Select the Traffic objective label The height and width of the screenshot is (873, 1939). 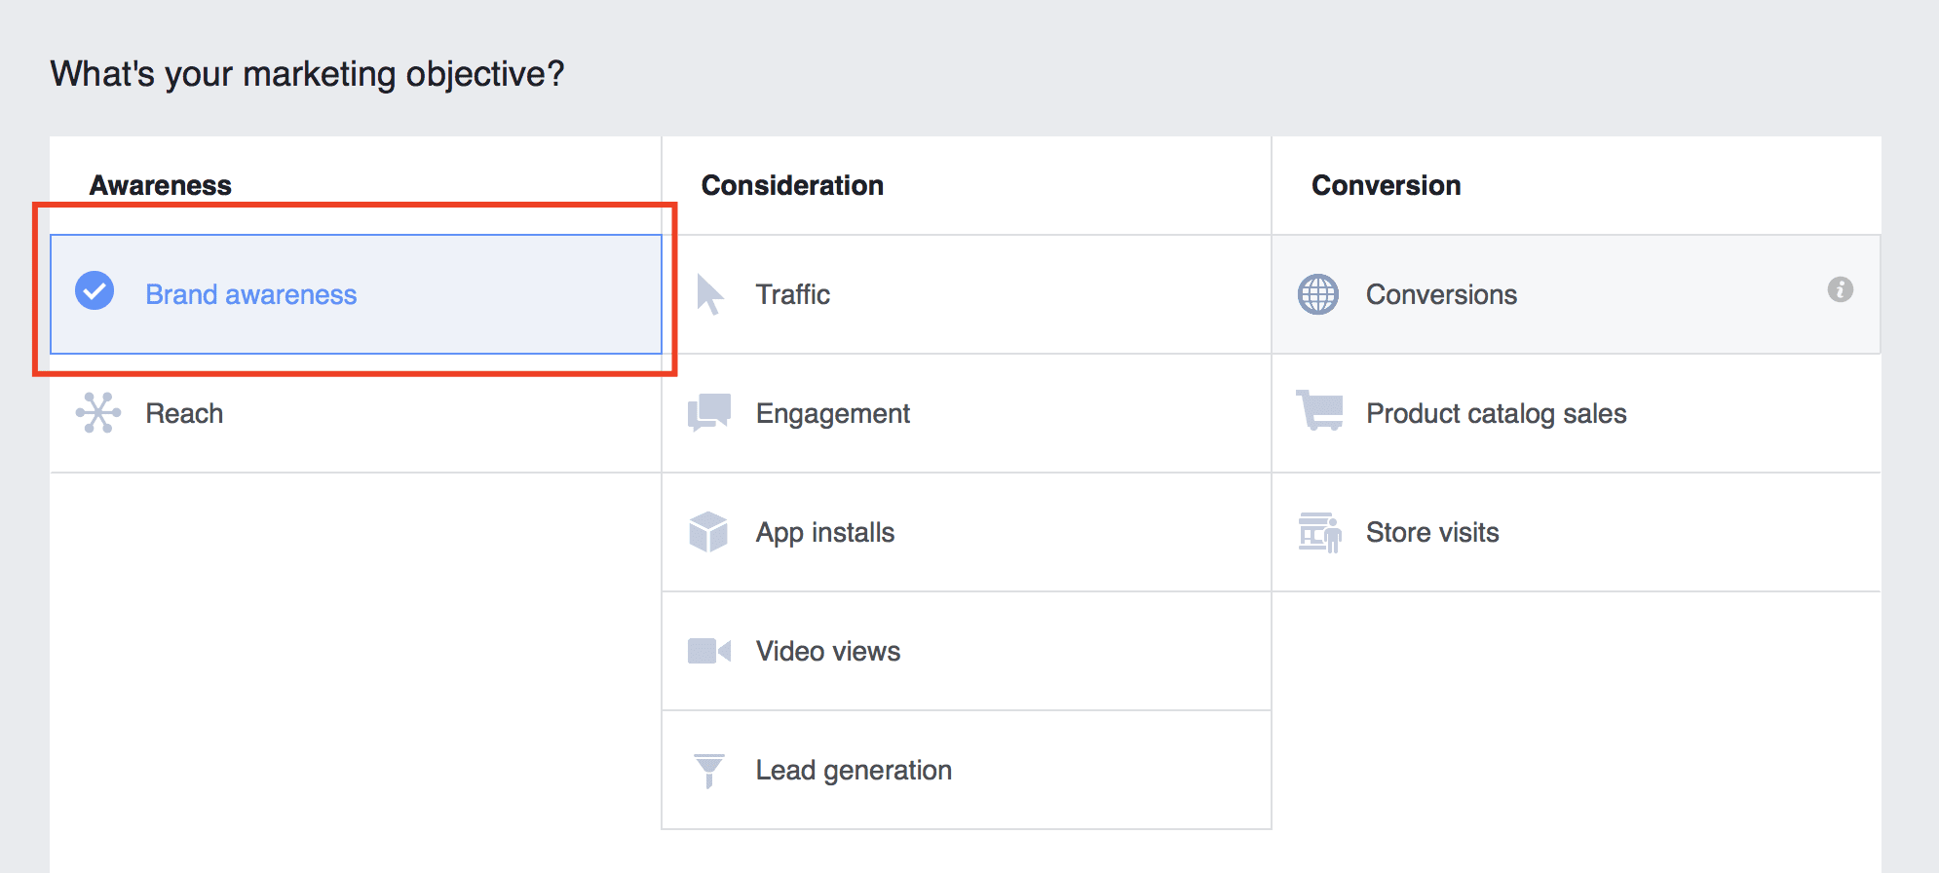tap(792, 294)
